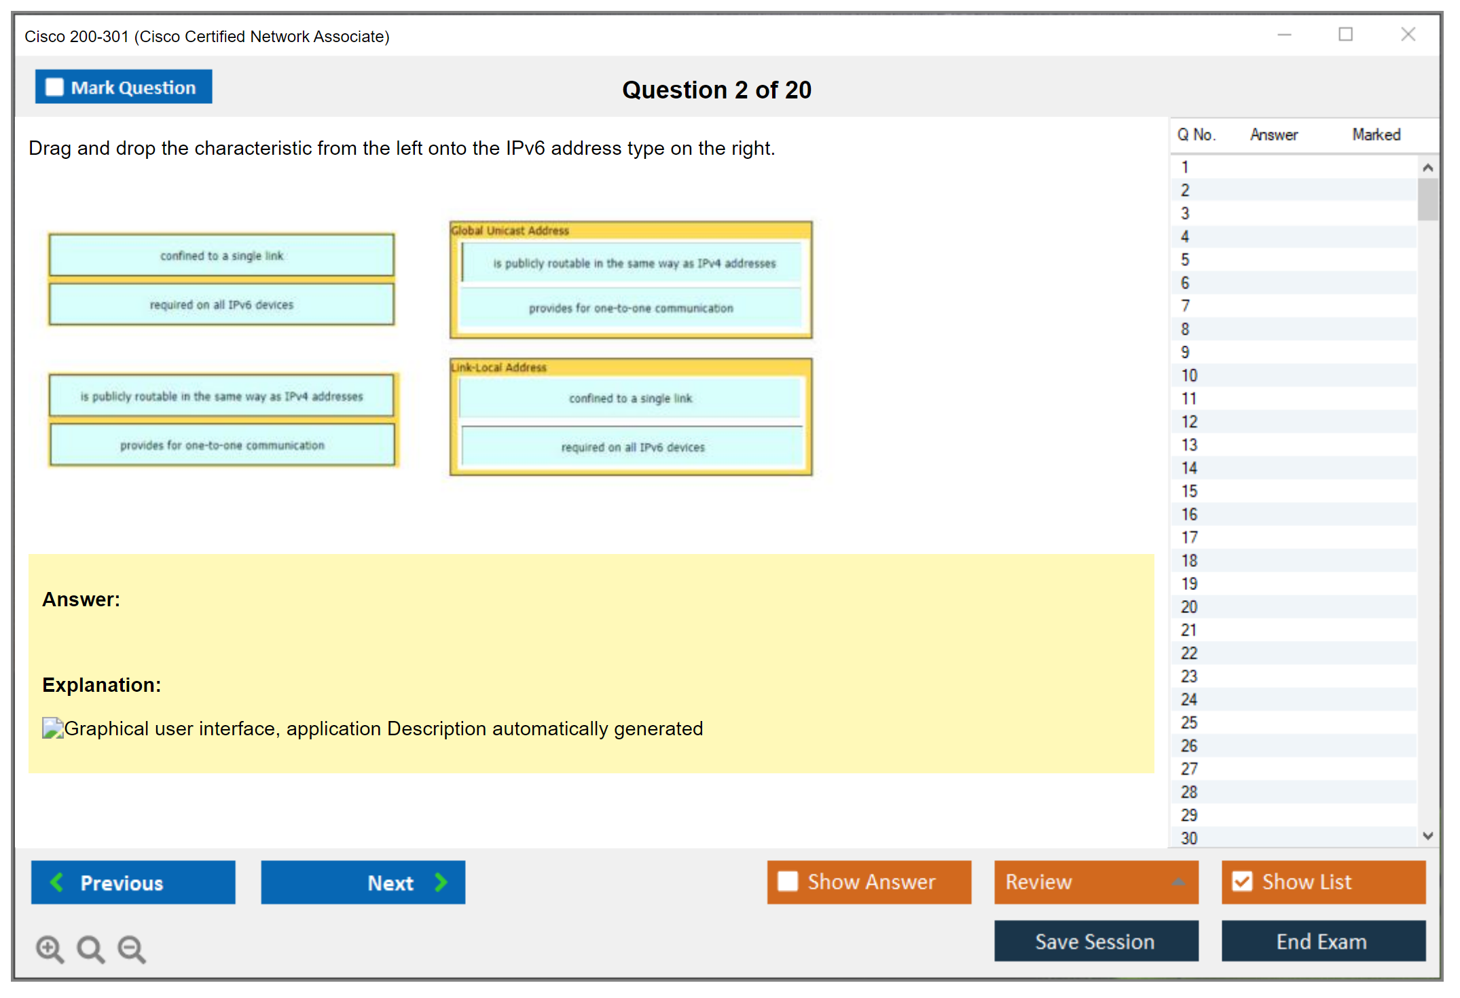Click the zoom in magnifier icon
The width and height of the screenshot is (1460, 998).
(50, 948)
